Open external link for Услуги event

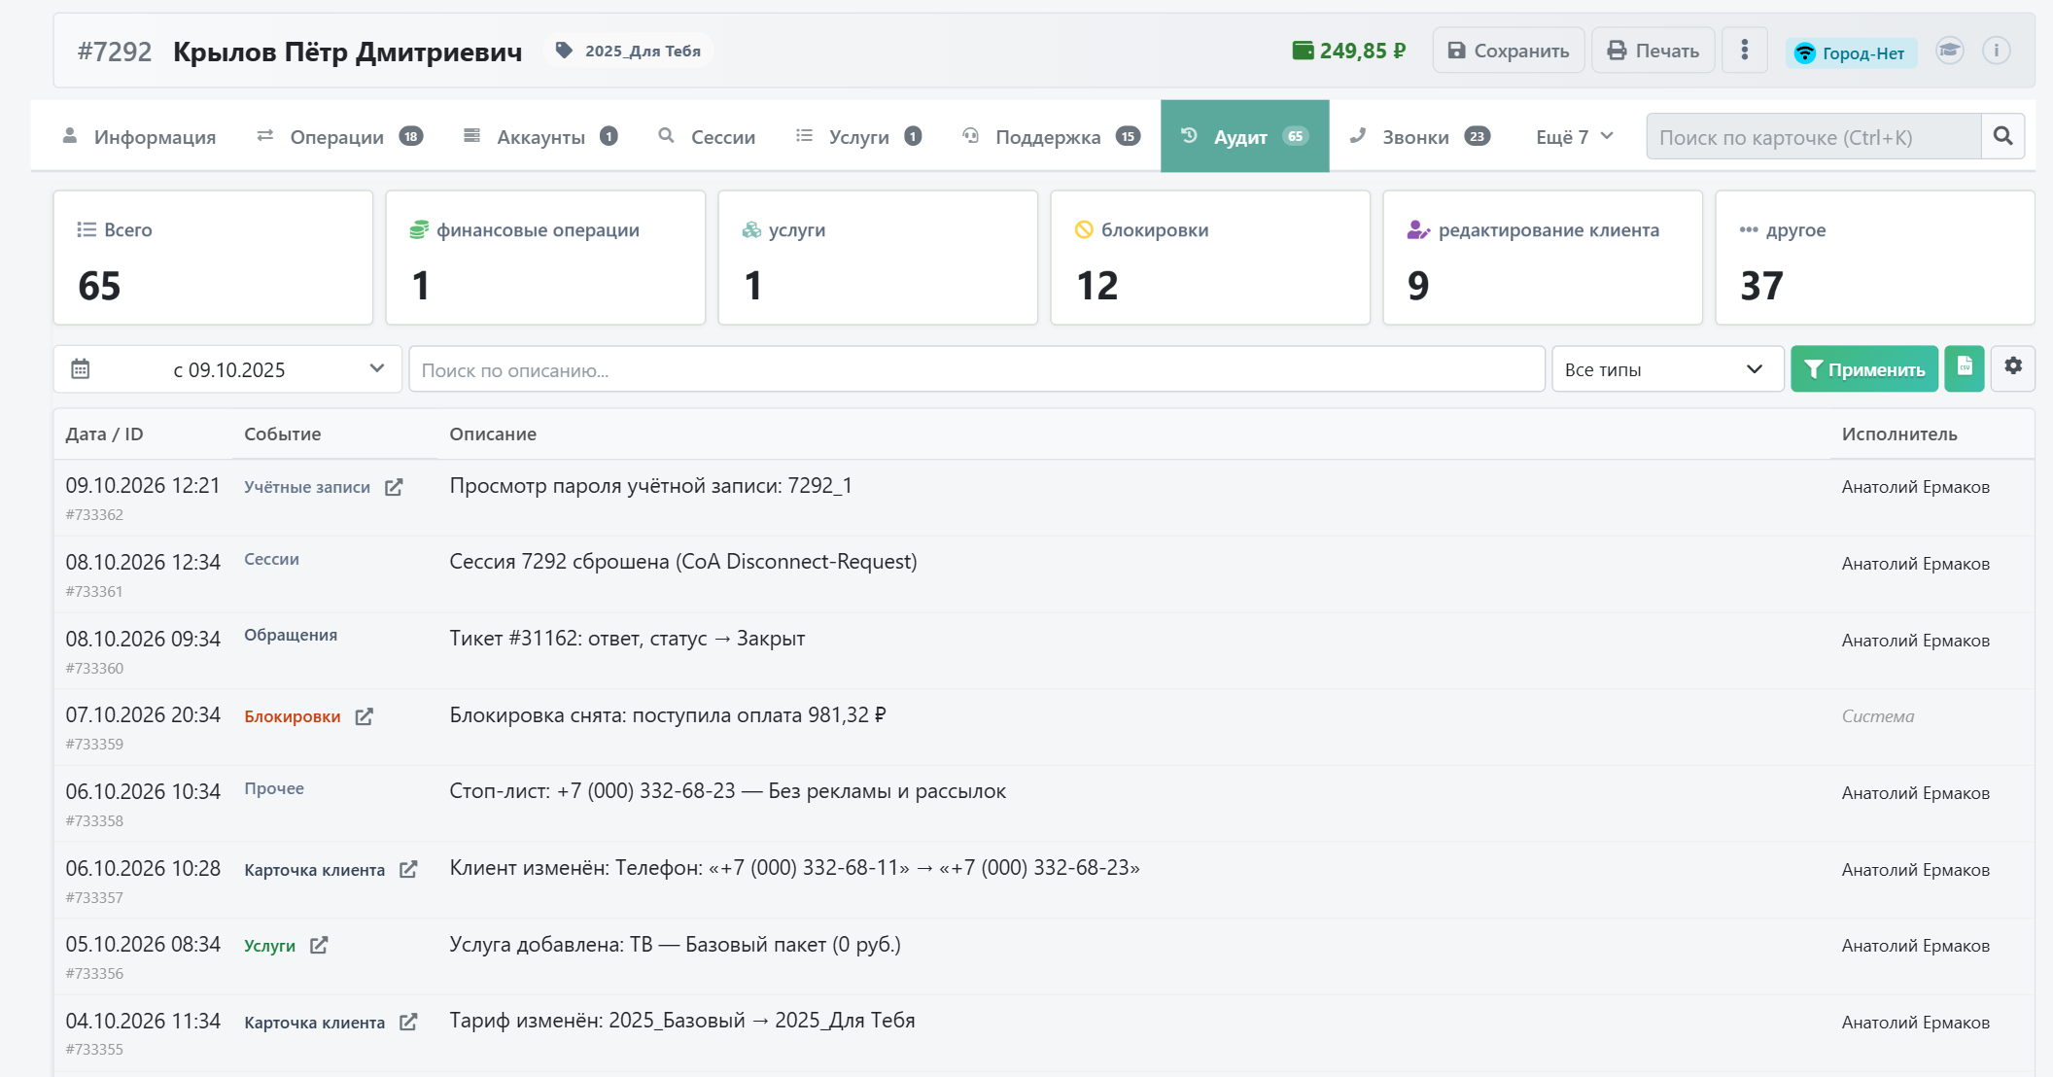[x=319, y=945]
